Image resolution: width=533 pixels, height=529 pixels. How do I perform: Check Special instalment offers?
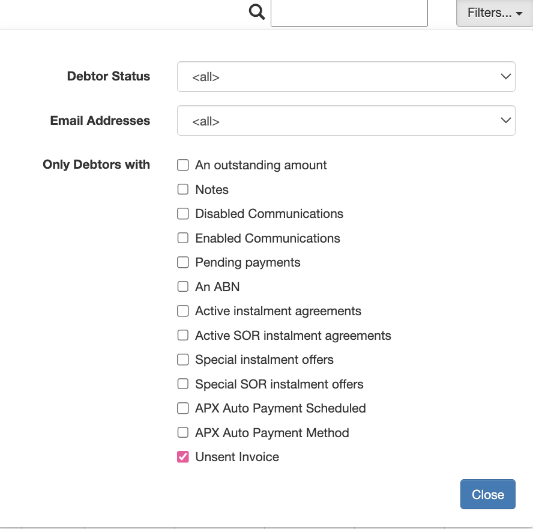(x=182, y=360)
